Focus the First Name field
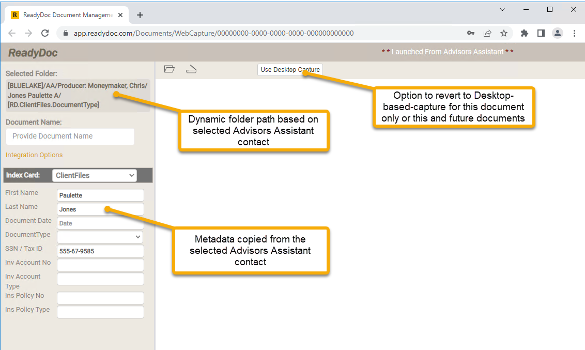This screenshot has height=350, width=585. pyautogui.click(x=100, y=195)
